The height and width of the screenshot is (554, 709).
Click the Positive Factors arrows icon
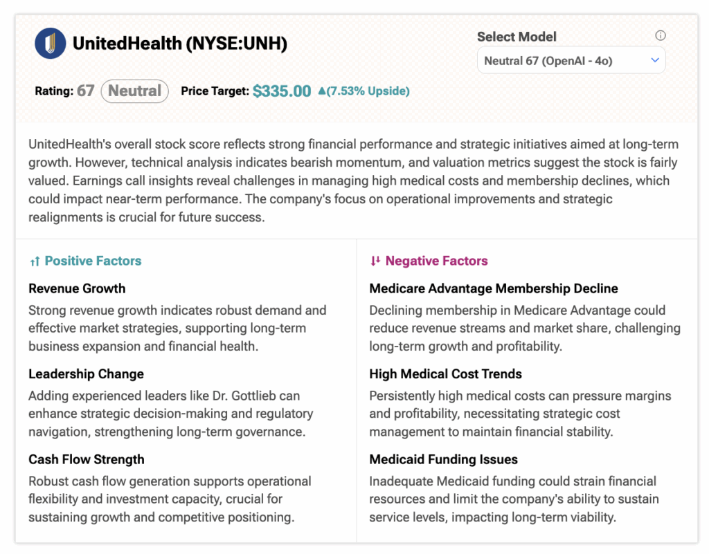pos(35,261)
